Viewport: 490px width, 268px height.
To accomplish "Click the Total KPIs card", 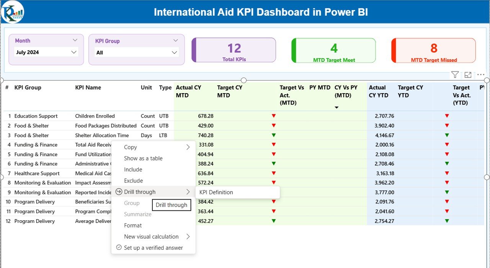I will point(234,50).
